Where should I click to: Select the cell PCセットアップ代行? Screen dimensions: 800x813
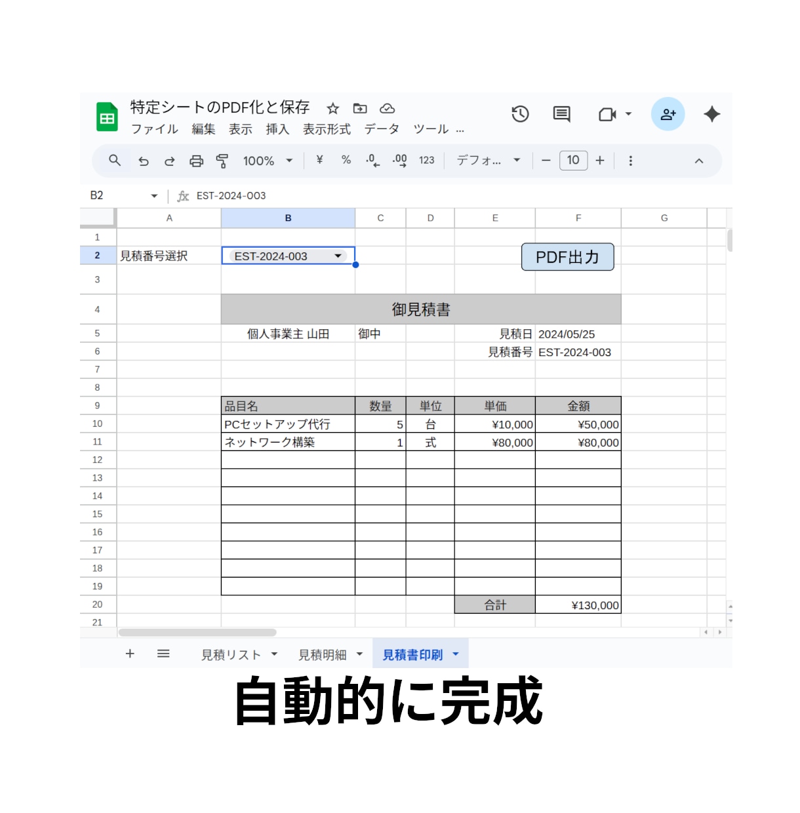(x=288, y=424)
